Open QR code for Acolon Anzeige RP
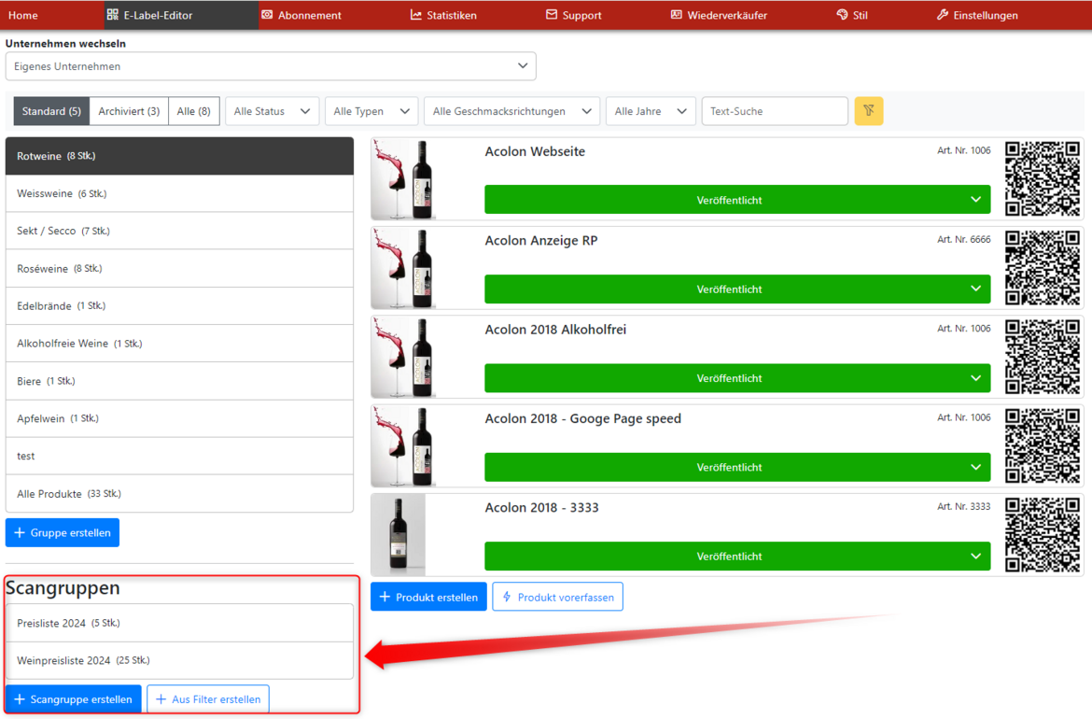 pos(1043,268)
